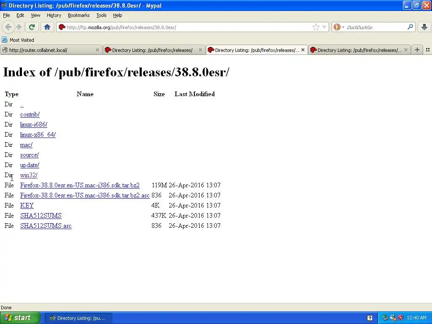Close the router.collabnet.local tab
This screenshot has height=324, width=432.
pyautogui.click(x=97, y=50)
